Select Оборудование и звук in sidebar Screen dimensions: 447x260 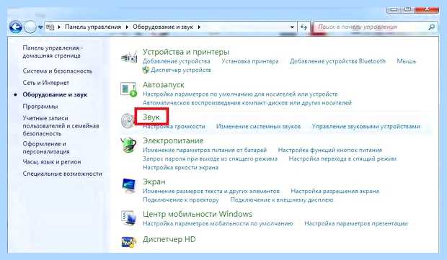pyautogui.click(x=55, y=94)
